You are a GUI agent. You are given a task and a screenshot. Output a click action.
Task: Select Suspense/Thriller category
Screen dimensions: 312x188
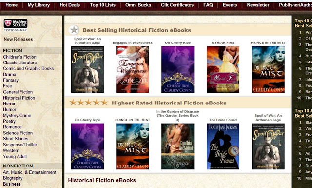click(x=20, y=145)
